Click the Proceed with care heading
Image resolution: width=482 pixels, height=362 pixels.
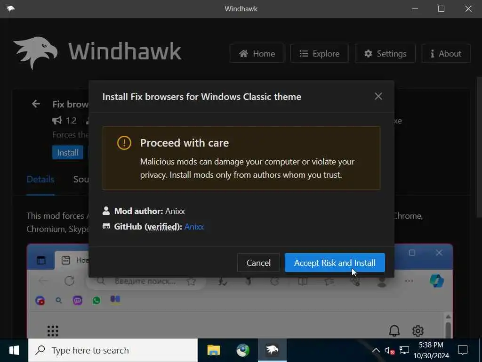point(185,143)
